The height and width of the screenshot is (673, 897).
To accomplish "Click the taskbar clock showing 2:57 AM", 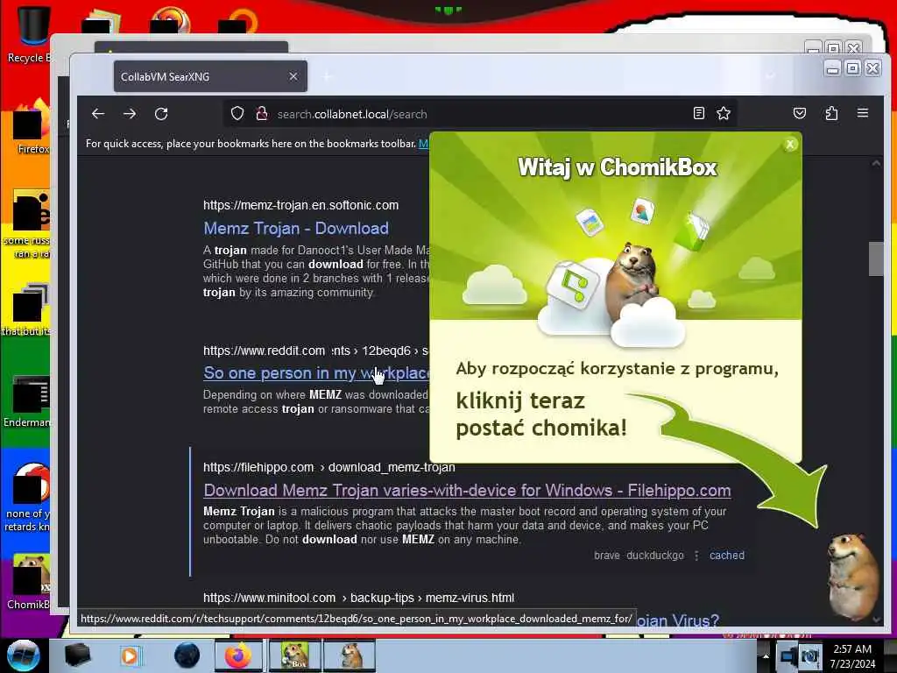I will point(852,655).
